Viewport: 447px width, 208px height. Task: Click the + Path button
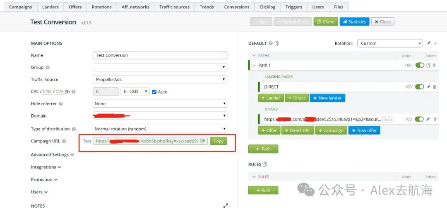click(263, 149)
